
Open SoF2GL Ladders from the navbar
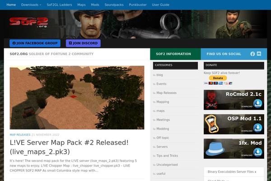[x=59, y=5]
